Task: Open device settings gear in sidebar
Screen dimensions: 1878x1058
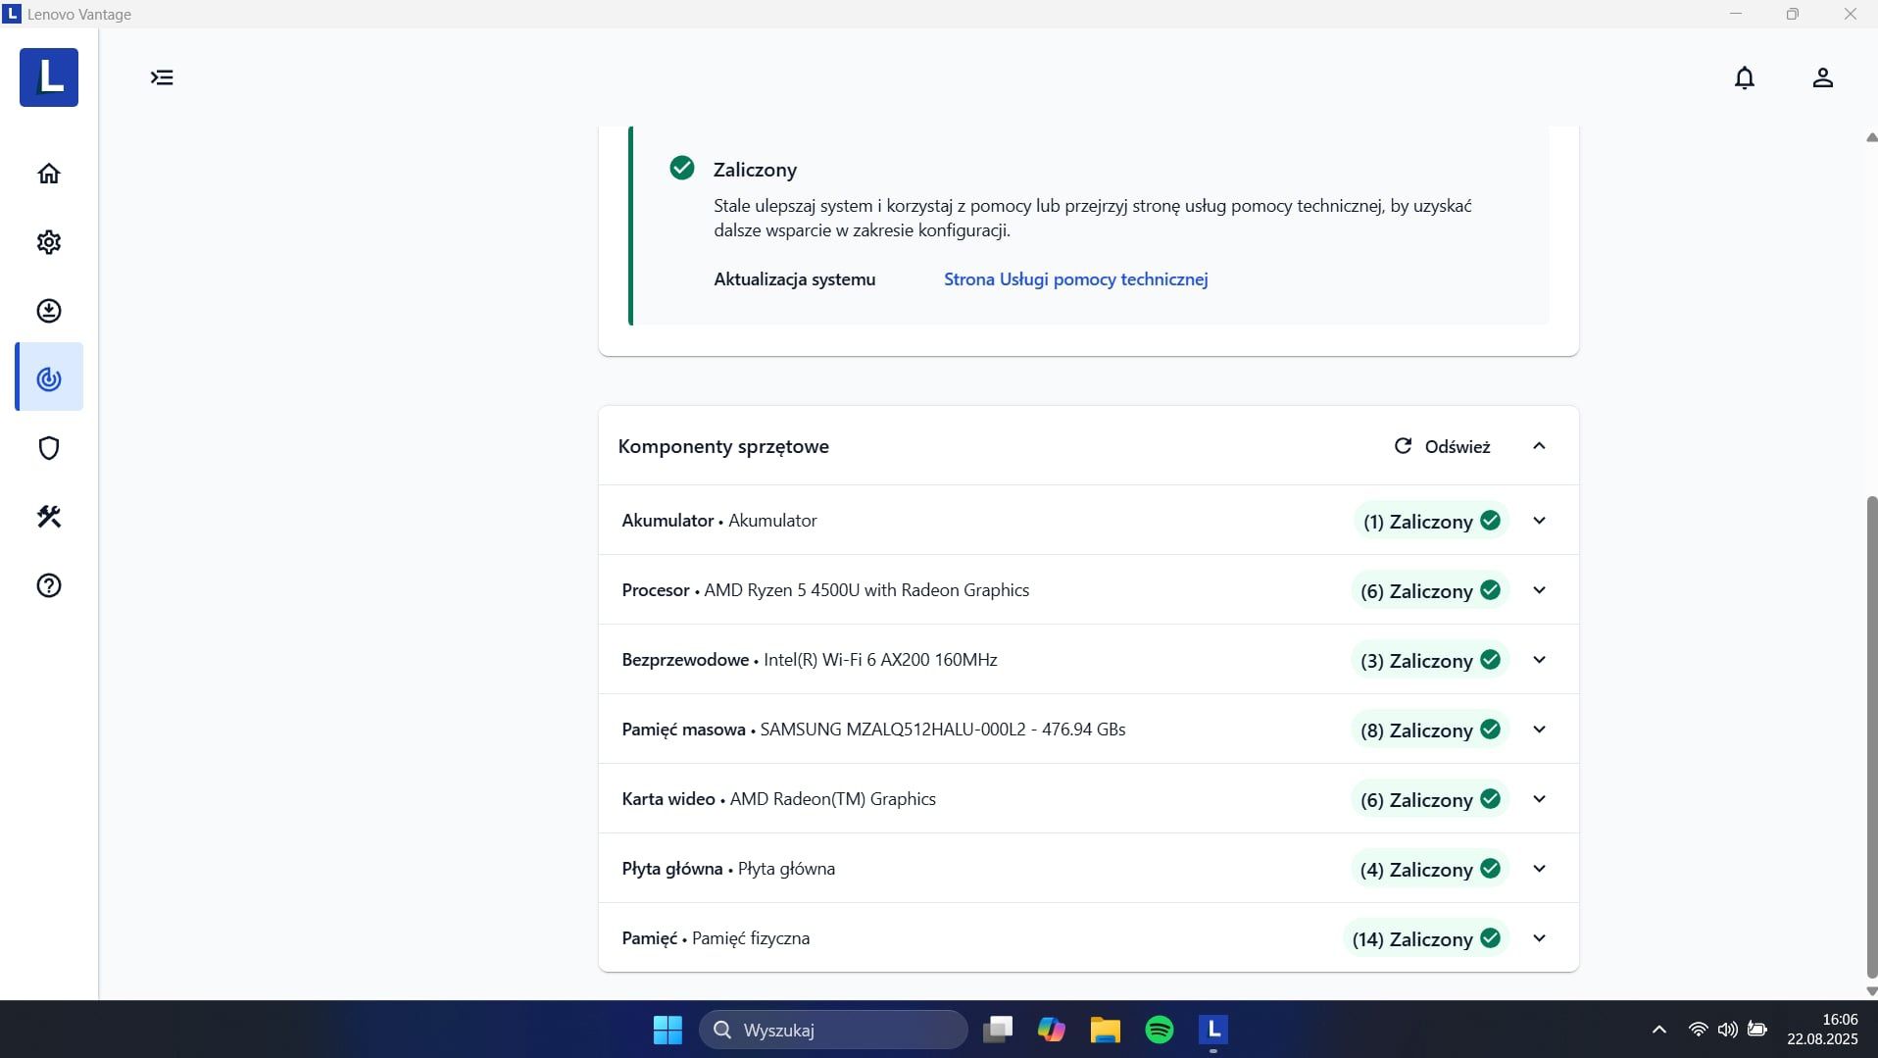Action: [x=49, y=242]
